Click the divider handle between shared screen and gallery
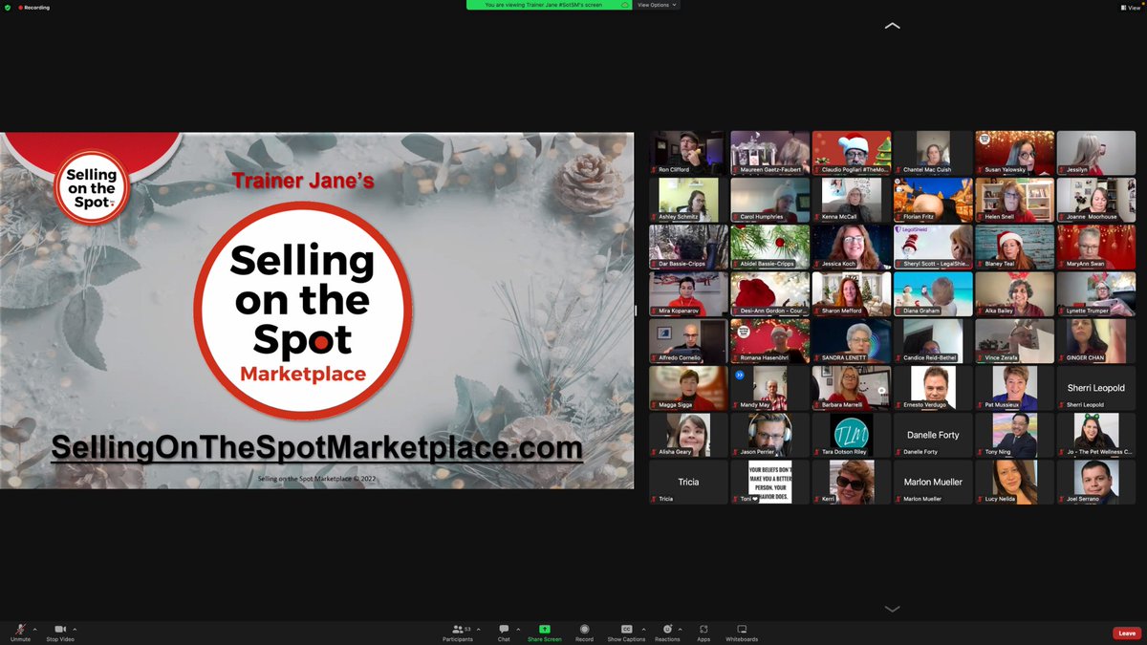The image size is (1147, 645). click(x=636, y=311)
